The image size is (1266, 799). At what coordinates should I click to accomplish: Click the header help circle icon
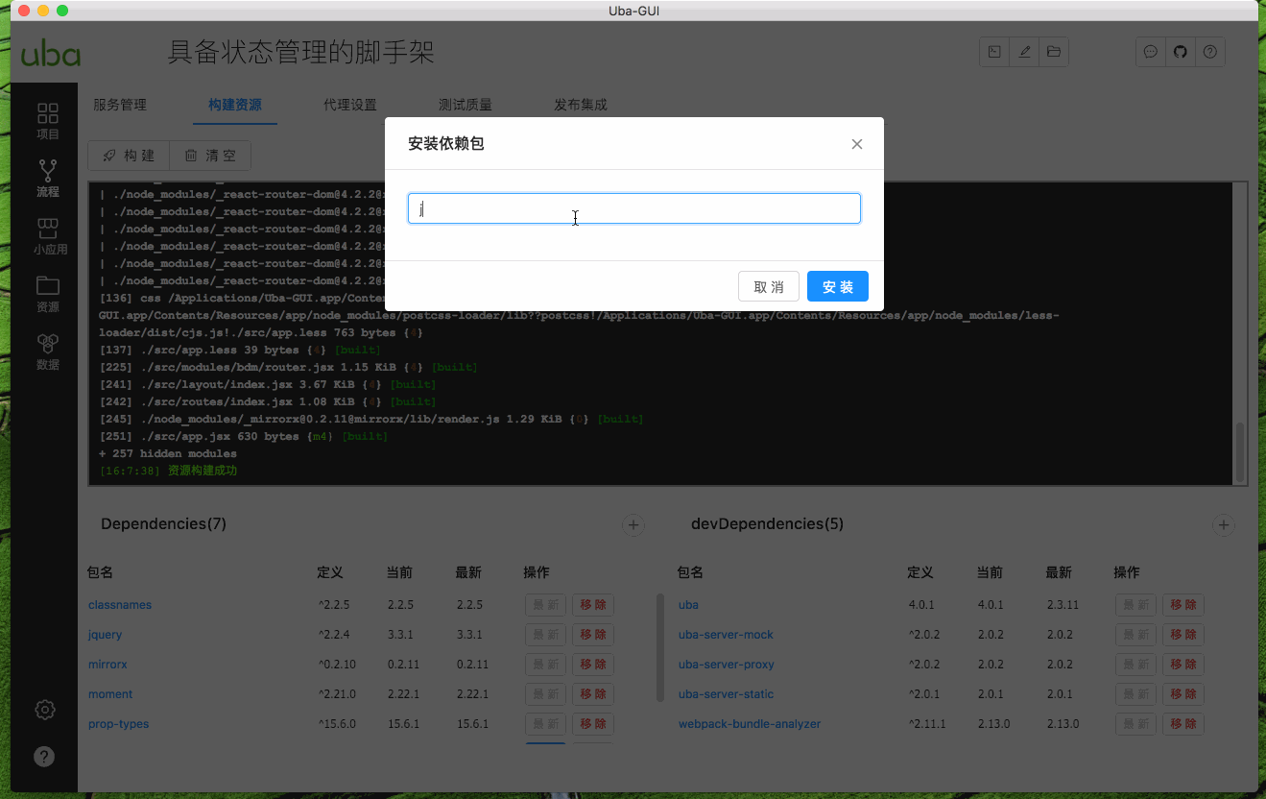(1210, 52)
